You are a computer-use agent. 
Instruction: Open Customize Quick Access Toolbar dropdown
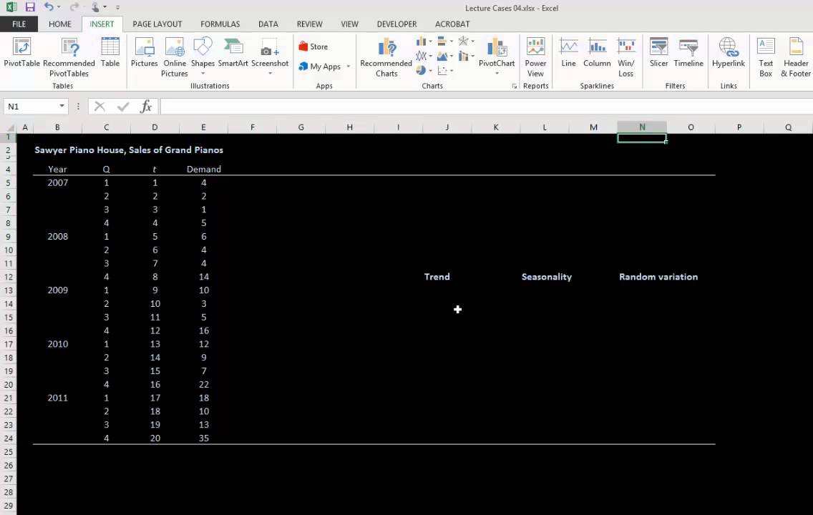(x=117, y=7)
